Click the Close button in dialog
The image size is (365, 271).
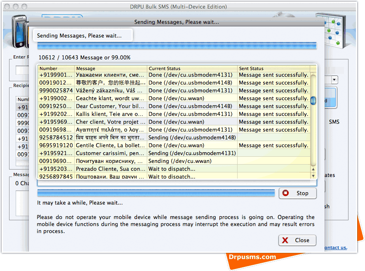[x=297, y=240]
